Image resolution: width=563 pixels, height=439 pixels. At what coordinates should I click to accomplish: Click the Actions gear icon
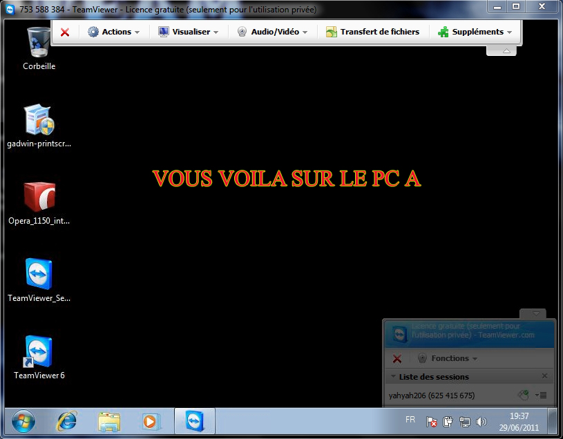pos(93,32)
